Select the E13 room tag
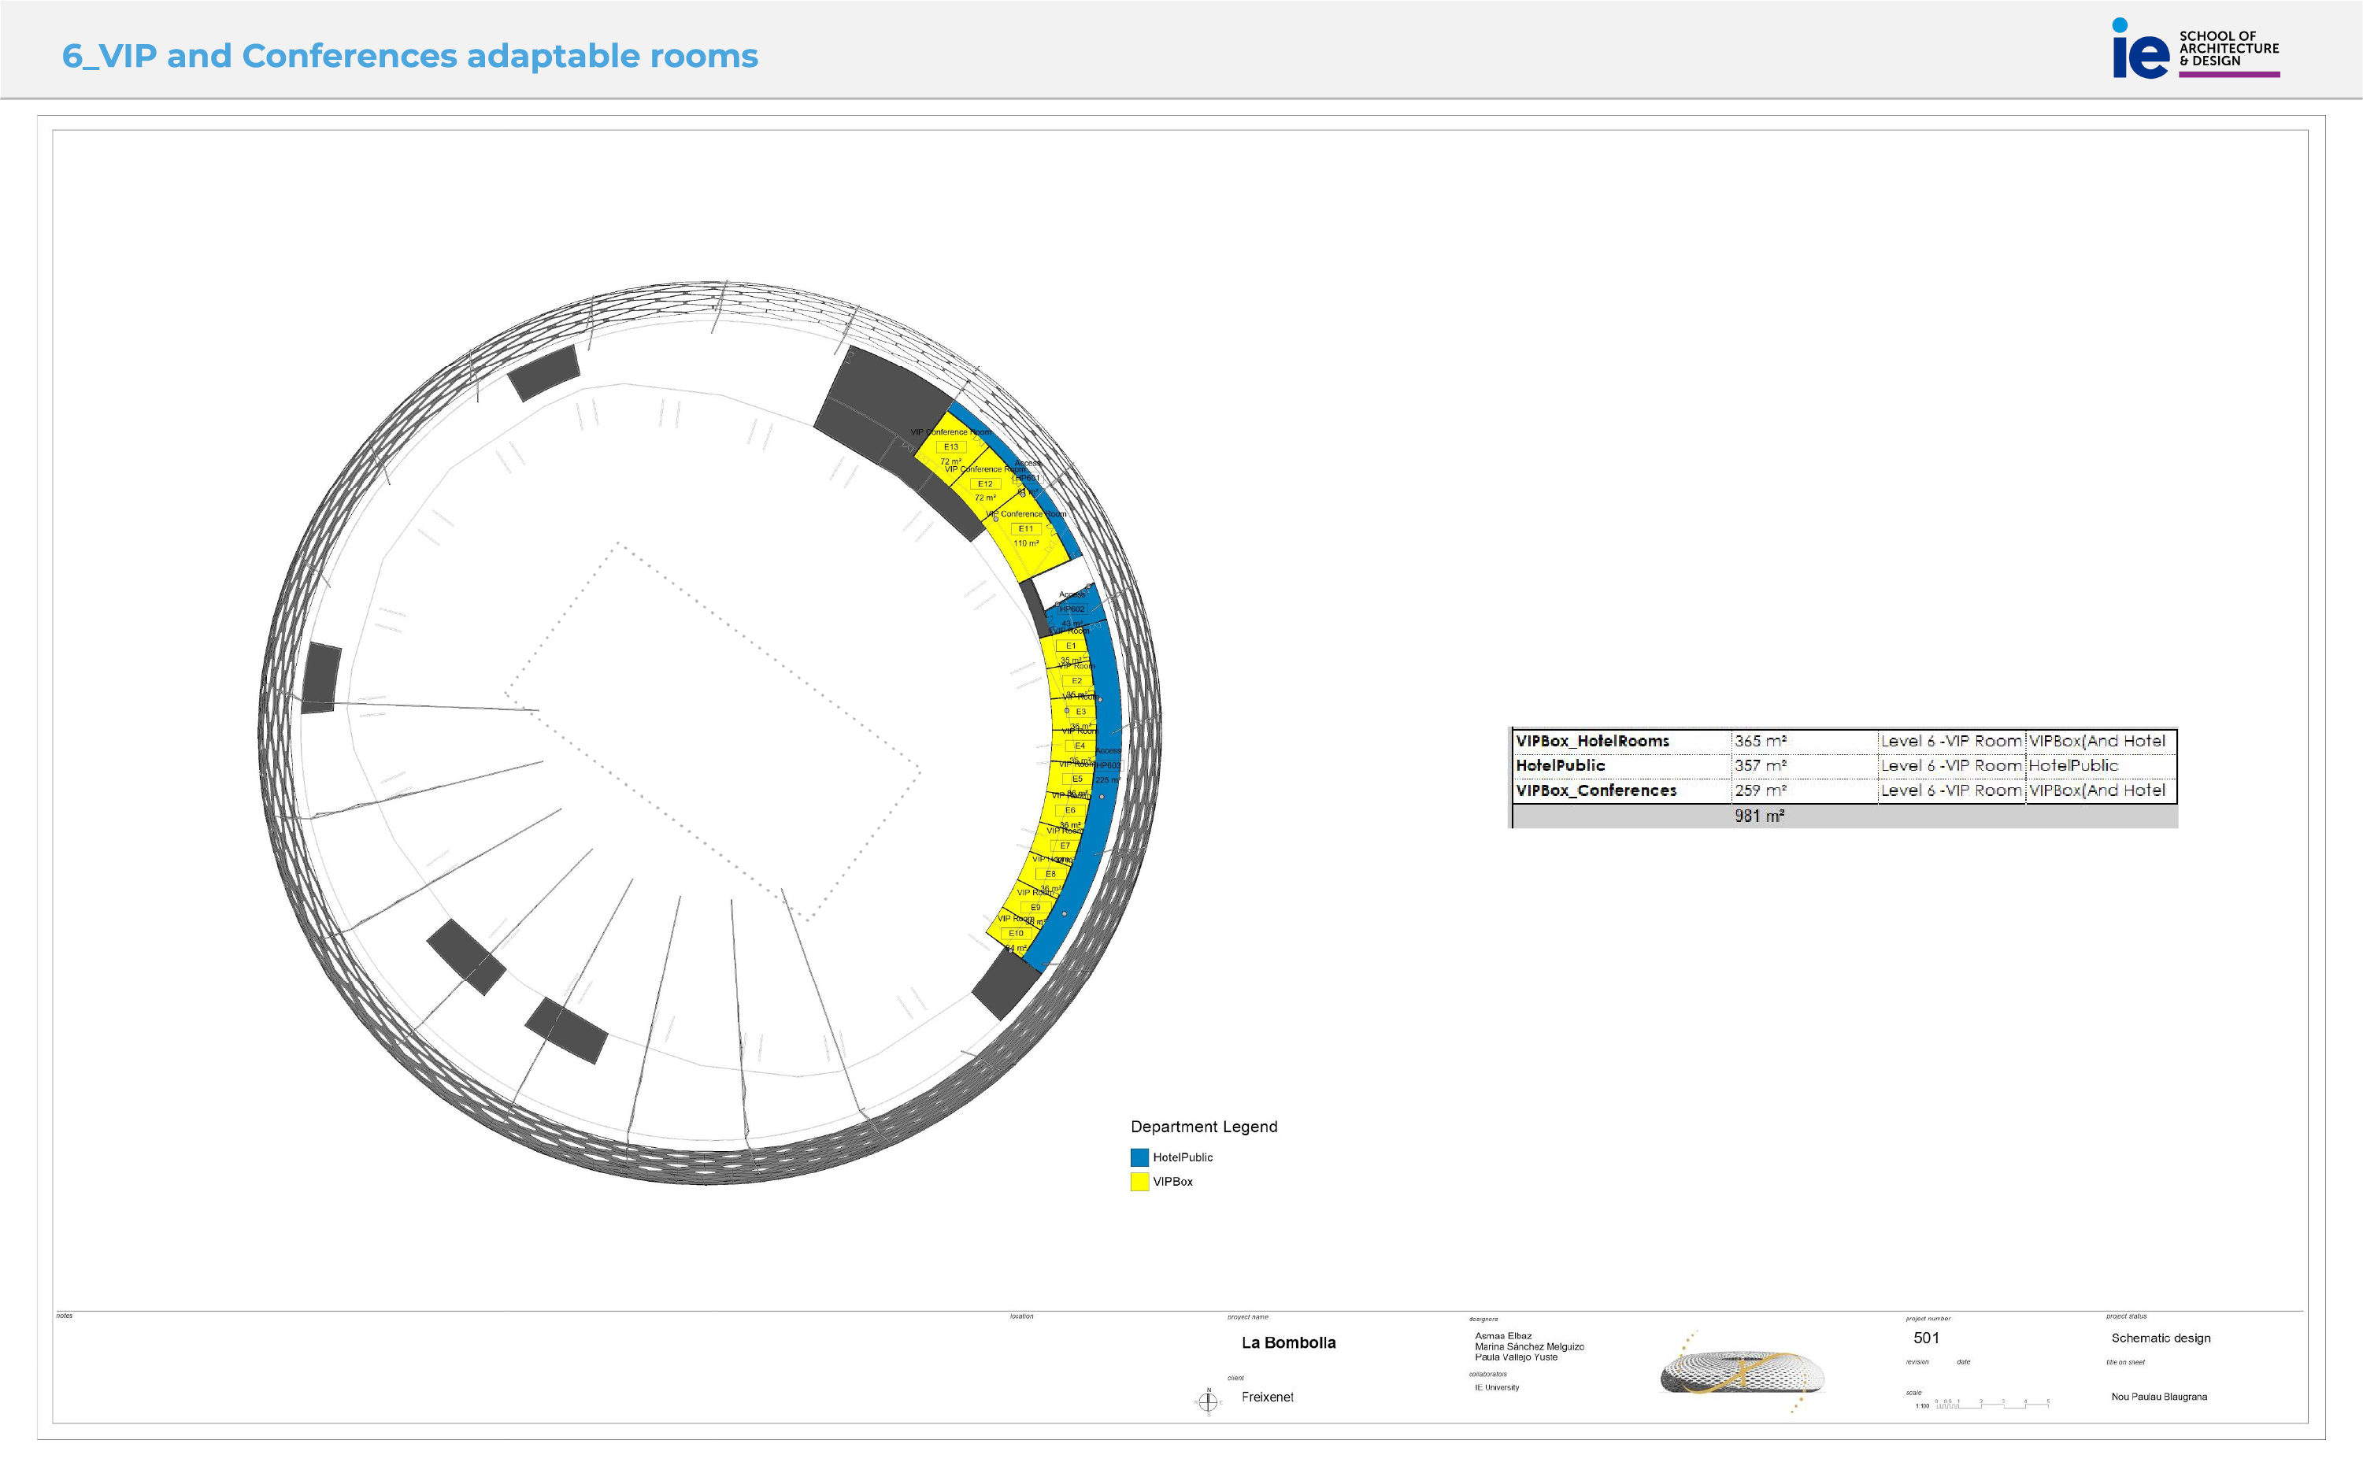Screen dimensions: 2363x1477 pyautogui.click(x=950, y=447)
